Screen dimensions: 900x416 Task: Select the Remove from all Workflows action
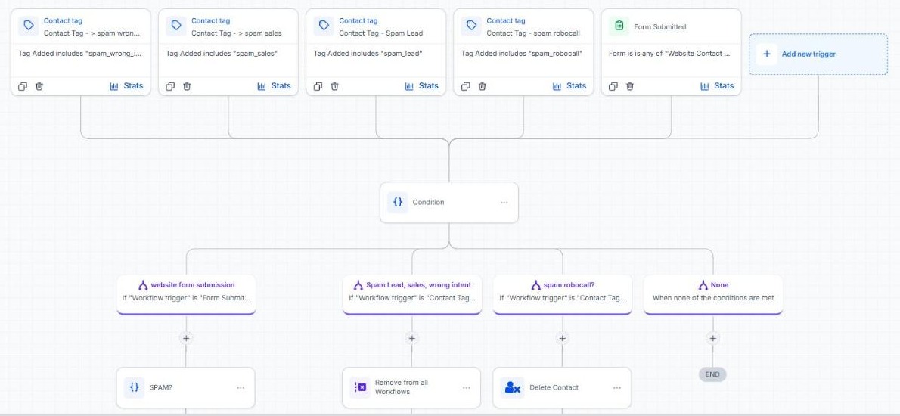coord(411,388)
